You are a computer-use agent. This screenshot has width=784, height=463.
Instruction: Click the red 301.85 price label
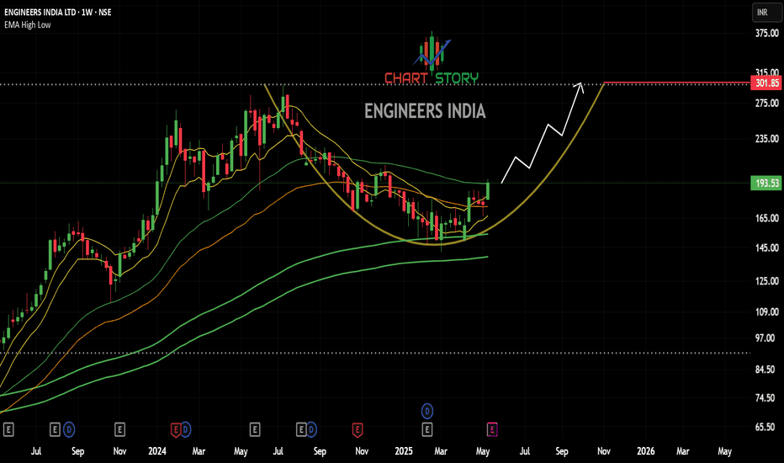(766, 83)
